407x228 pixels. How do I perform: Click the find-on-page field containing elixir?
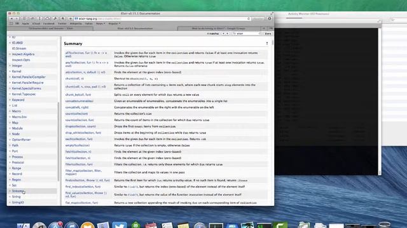pos(247,34)
